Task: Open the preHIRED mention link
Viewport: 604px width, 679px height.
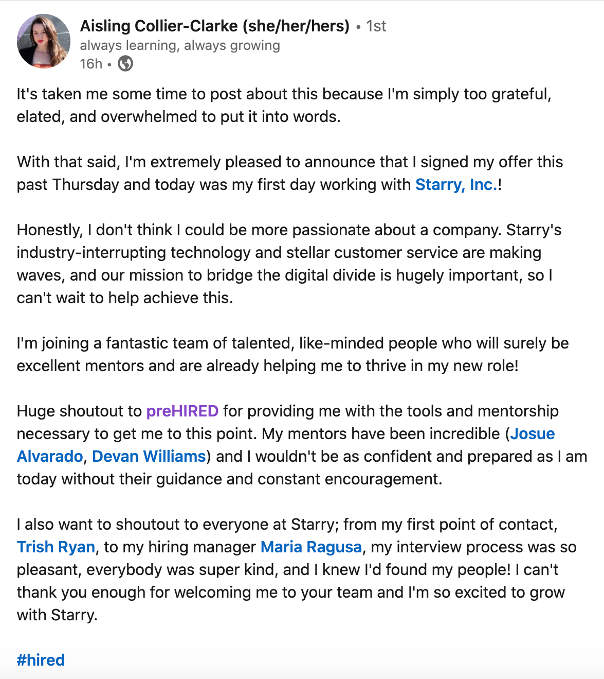Action: pos(182,411)
